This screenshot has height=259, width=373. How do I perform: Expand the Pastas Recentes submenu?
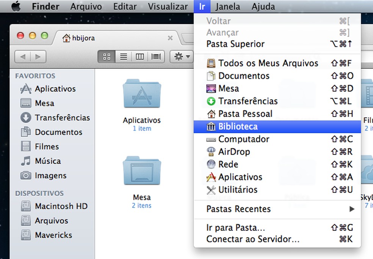[277, 209]
